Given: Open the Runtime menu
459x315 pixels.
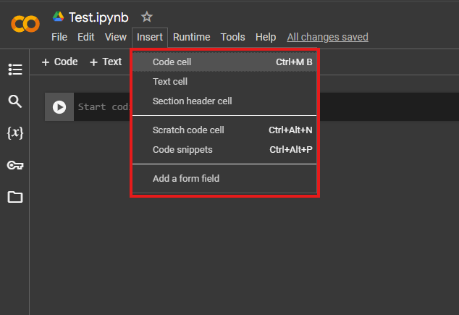Looking at the screenshot, I should point(191,37).
